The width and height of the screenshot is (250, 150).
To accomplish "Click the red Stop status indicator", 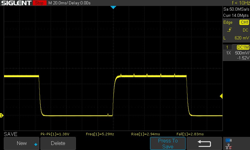I will coord(40,3).
